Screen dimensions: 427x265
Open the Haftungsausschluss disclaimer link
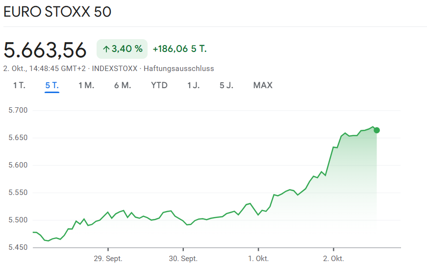pos(179,69)
